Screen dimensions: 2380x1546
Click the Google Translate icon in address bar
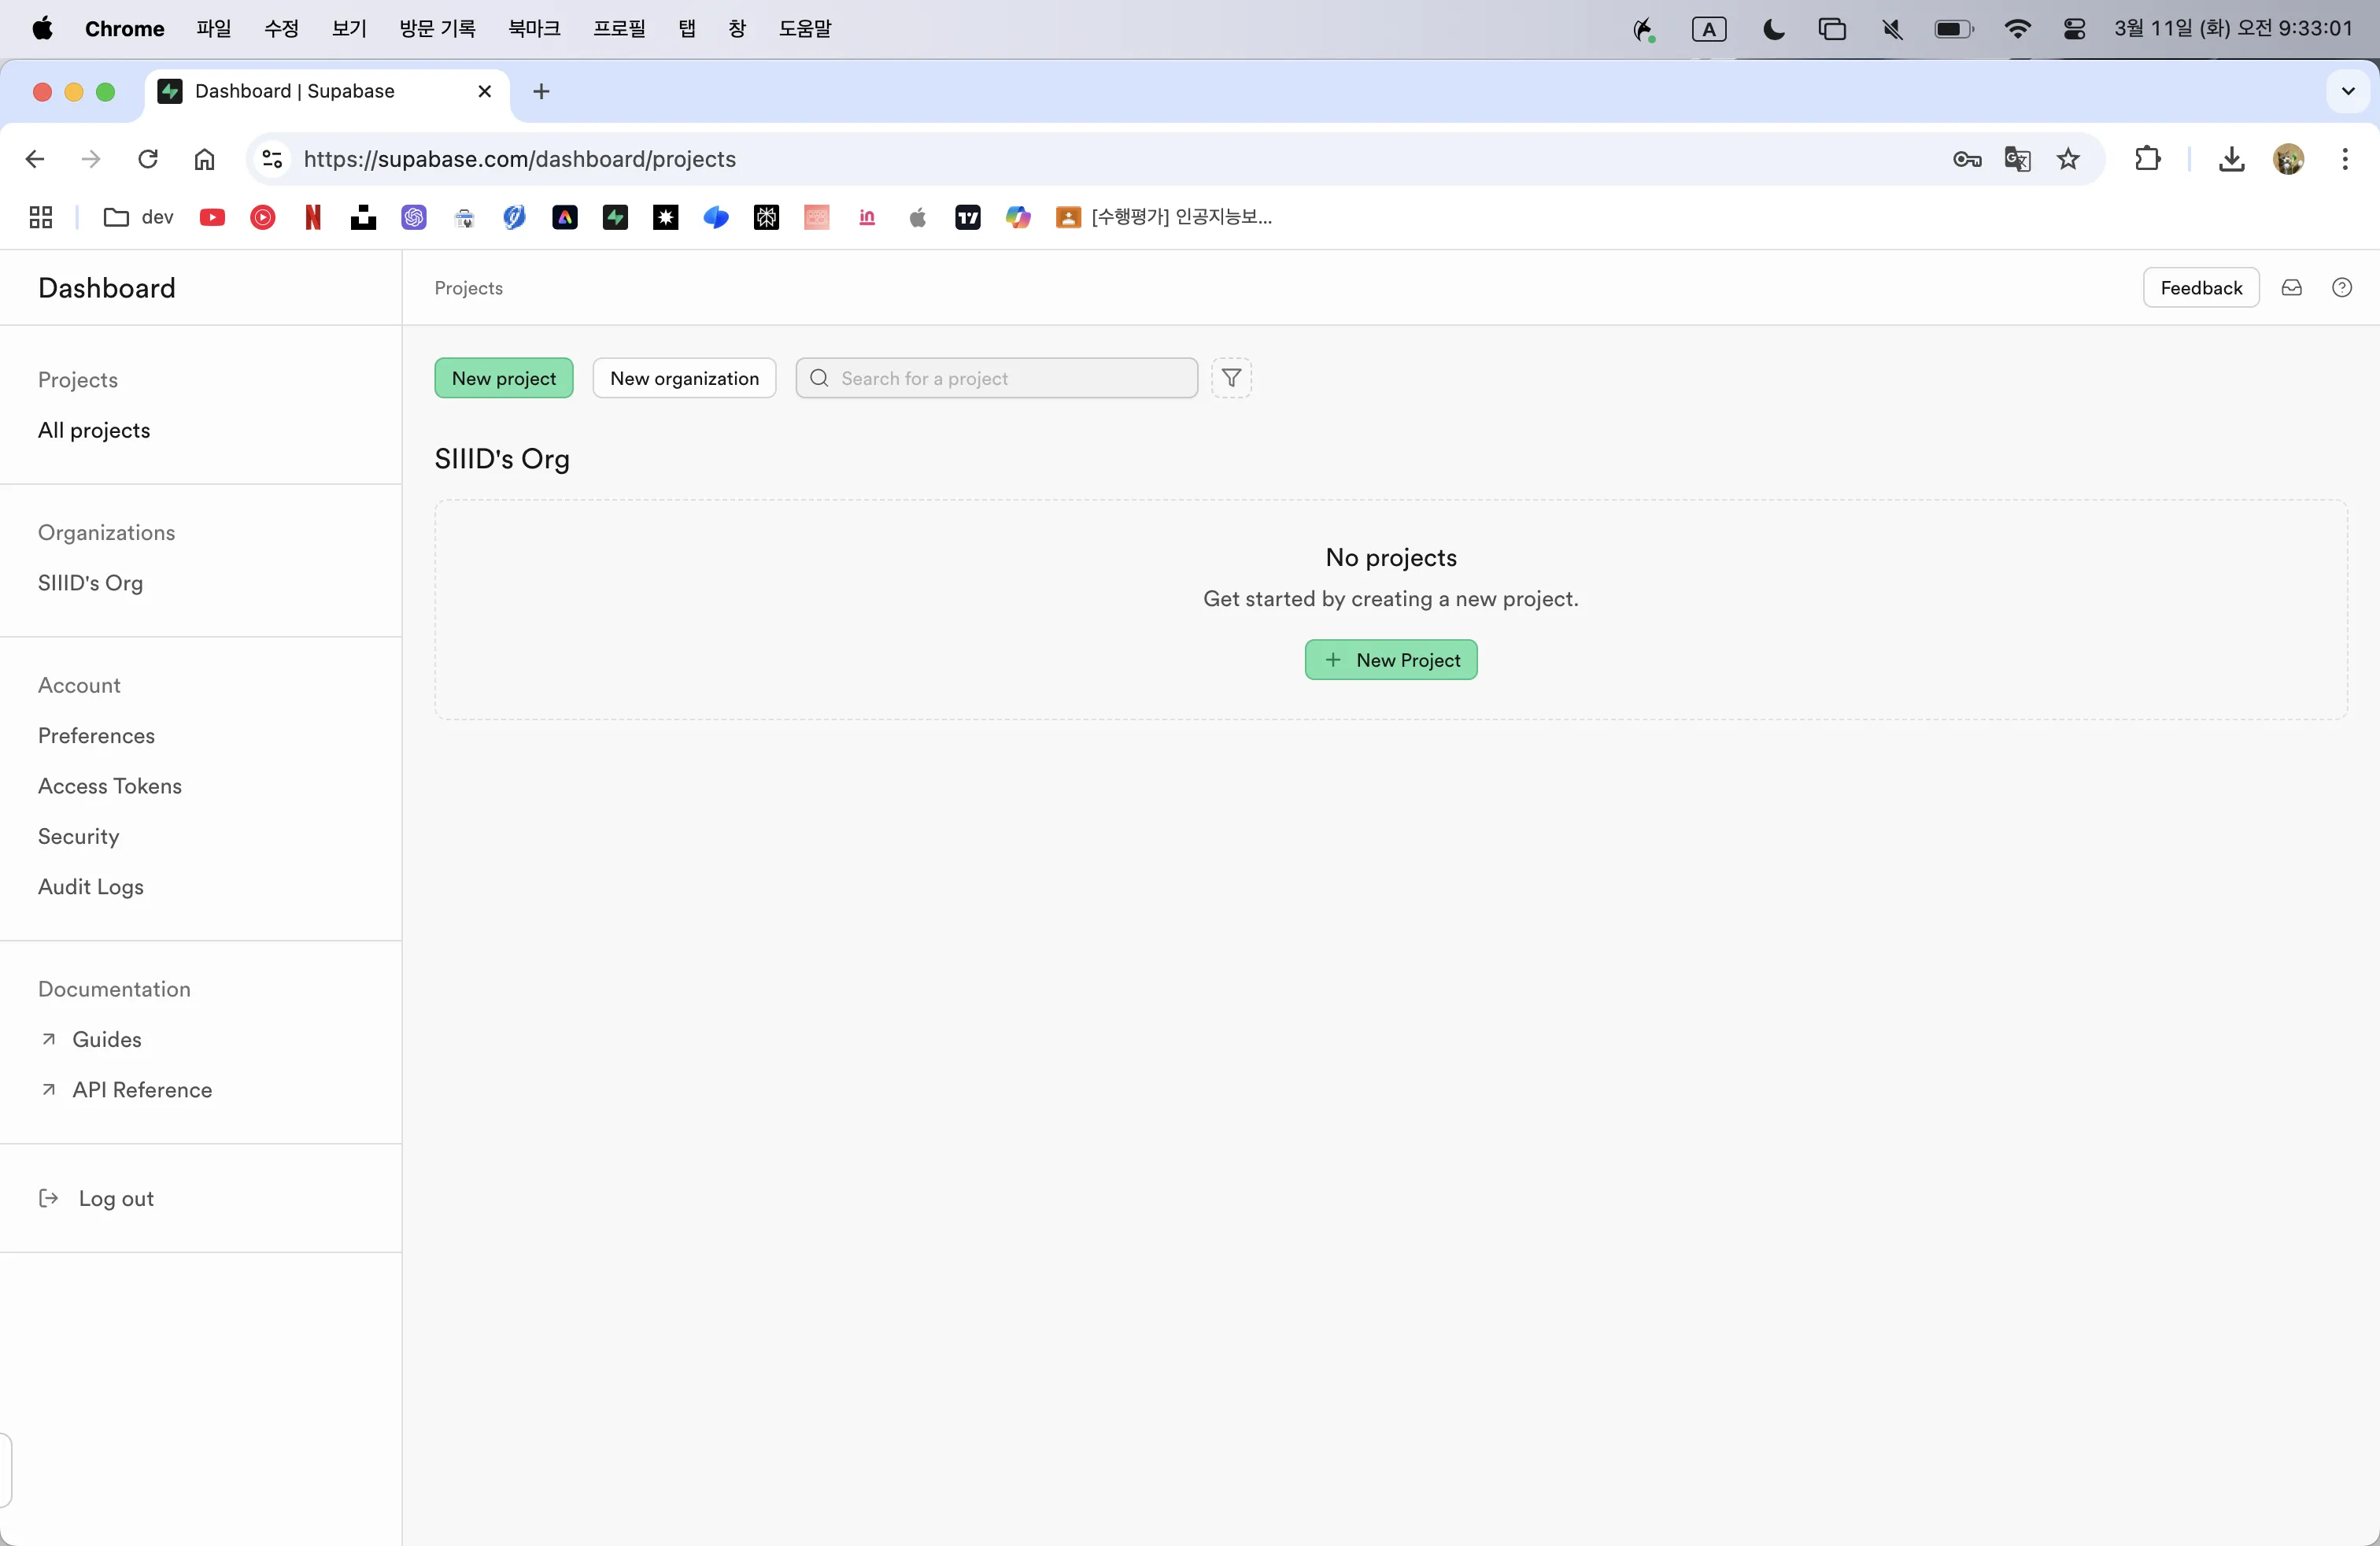2017,159
